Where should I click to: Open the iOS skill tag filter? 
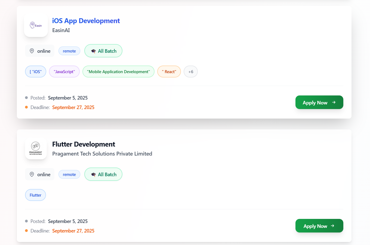35,72
